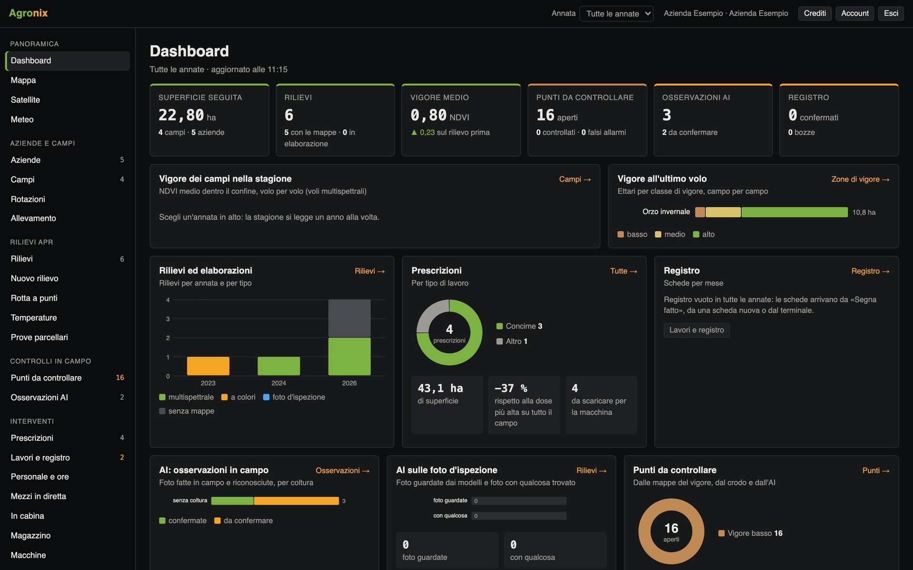Open Aziende in the sidebar
The height and width of the screenshot is (570, 913).
pos(68,160)
